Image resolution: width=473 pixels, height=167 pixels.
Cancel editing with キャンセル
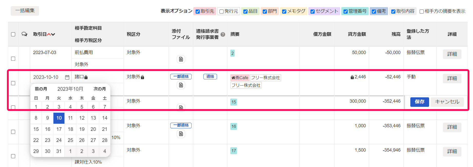click(447, 102)
